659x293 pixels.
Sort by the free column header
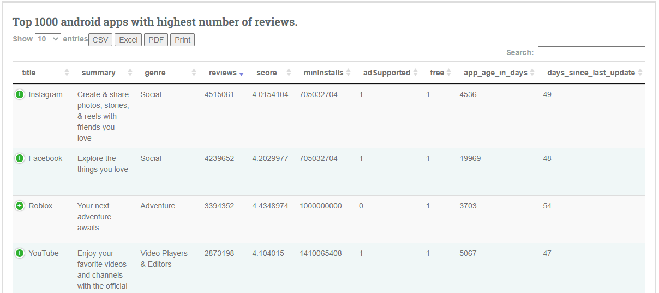[438, 73]
